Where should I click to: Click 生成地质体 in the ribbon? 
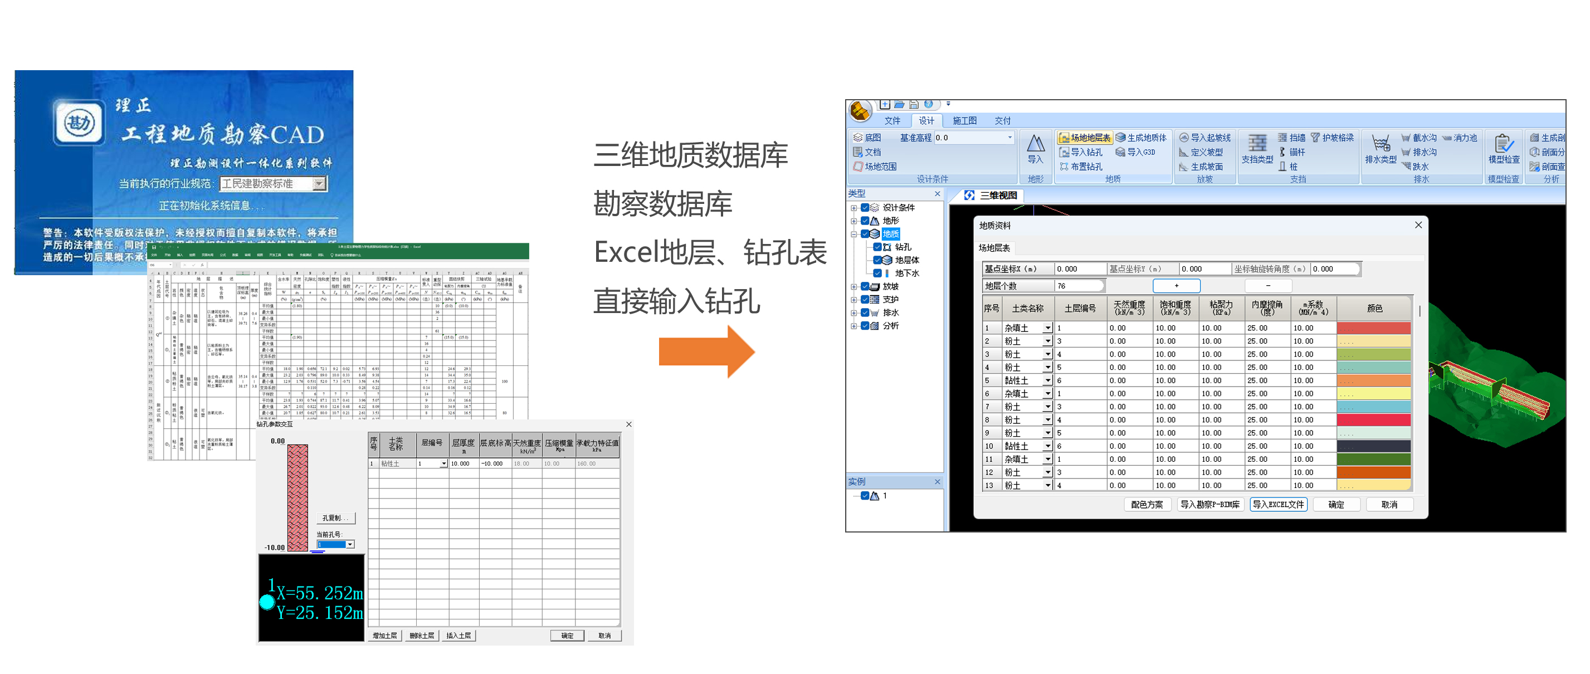[1121, 138]
